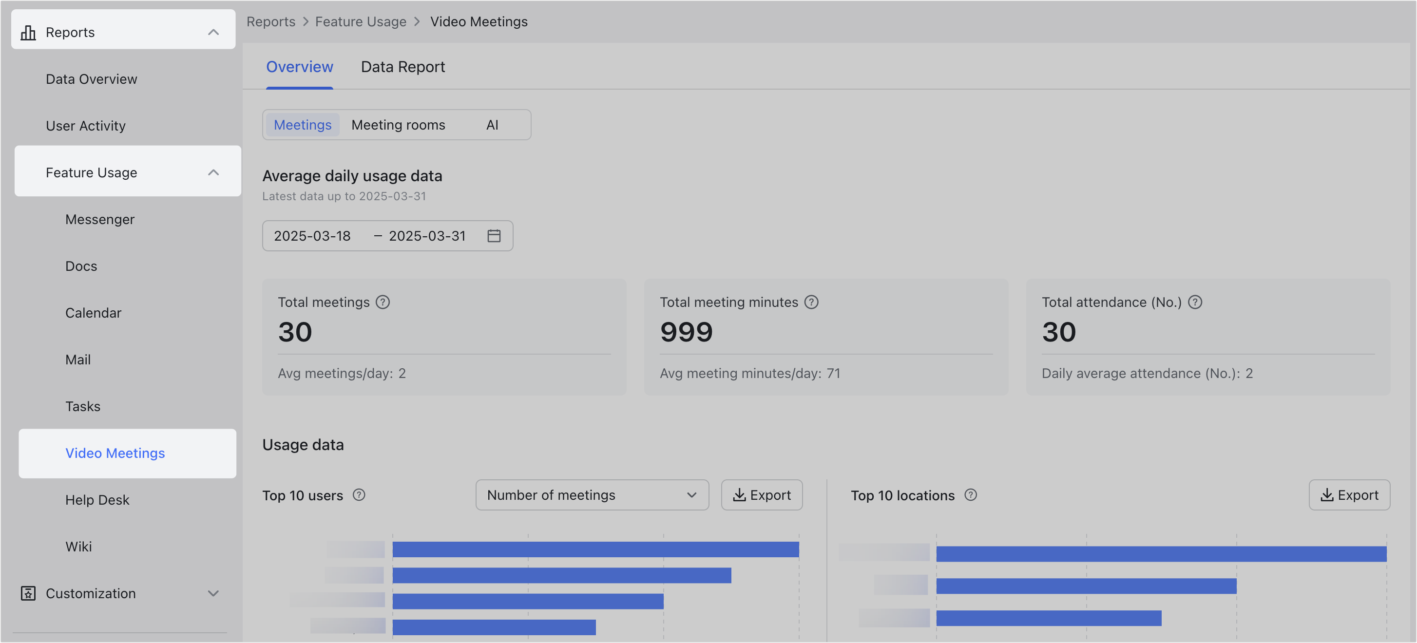
Task: Open Mail usage report
Action: 78,359
